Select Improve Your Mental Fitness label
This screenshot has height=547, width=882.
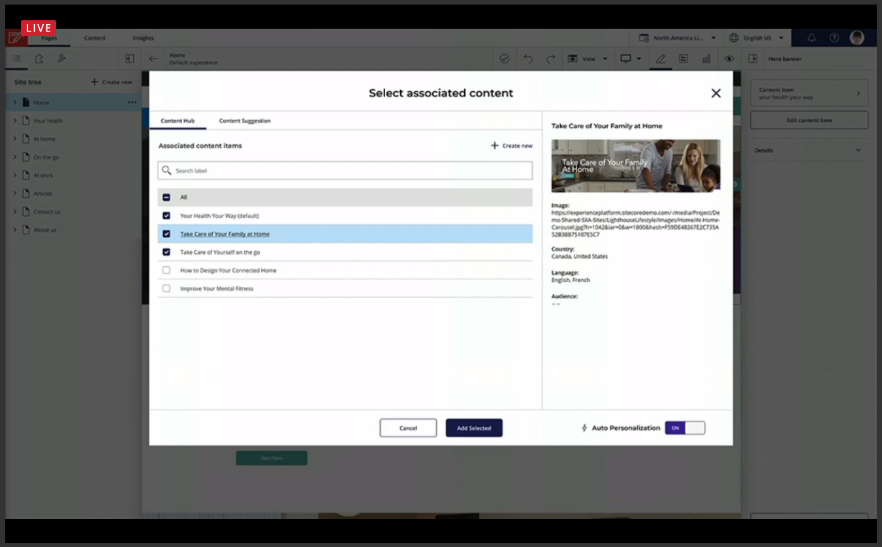point(217,289)
